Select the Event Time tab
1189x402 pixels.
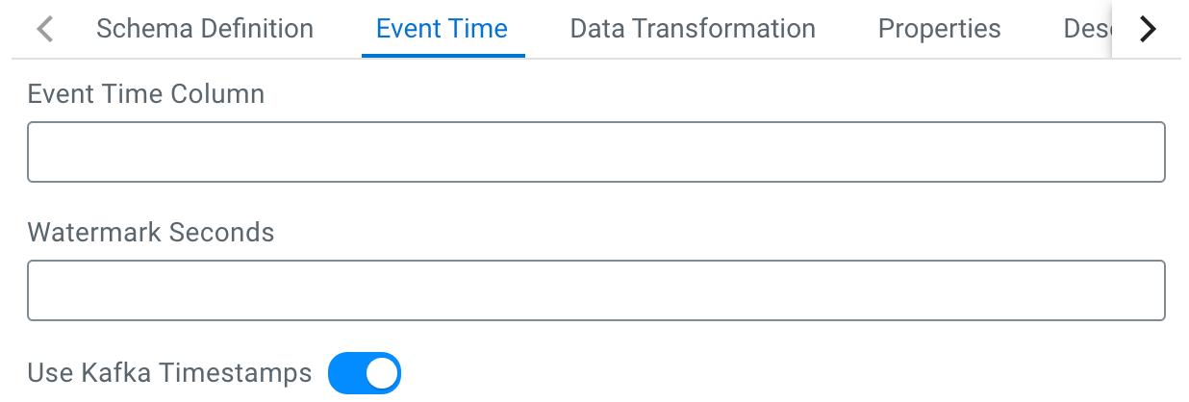pos(442,29)
